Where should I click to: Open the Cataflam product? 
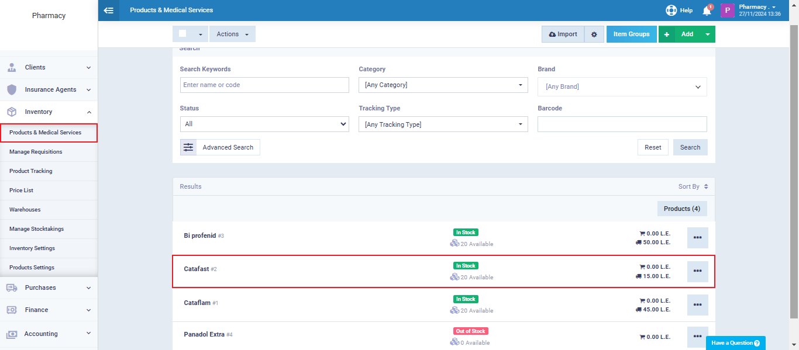point(197,303)
